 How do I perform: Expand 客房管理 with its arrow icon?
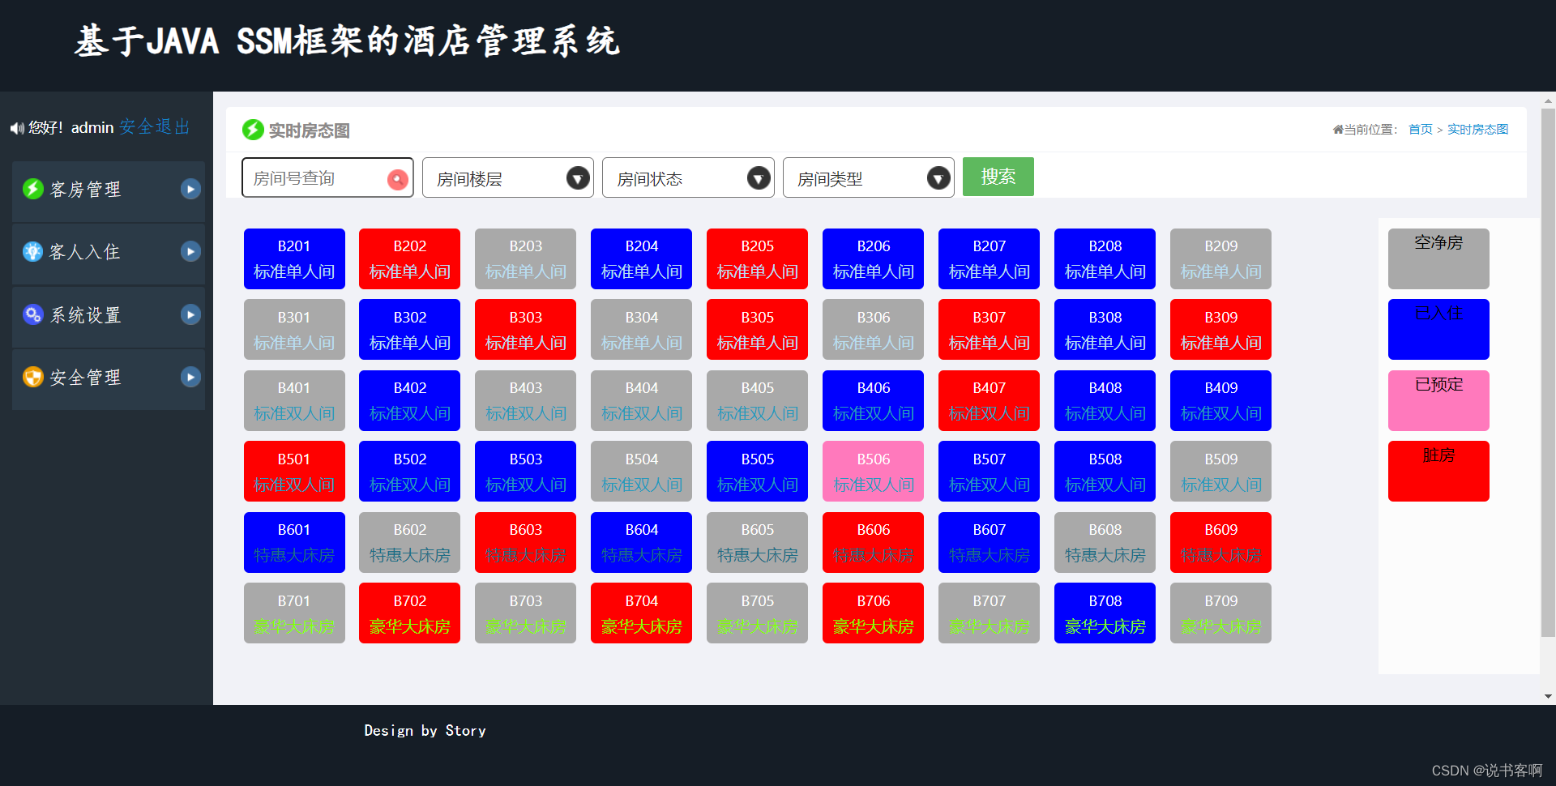click(x=190, y=189)
